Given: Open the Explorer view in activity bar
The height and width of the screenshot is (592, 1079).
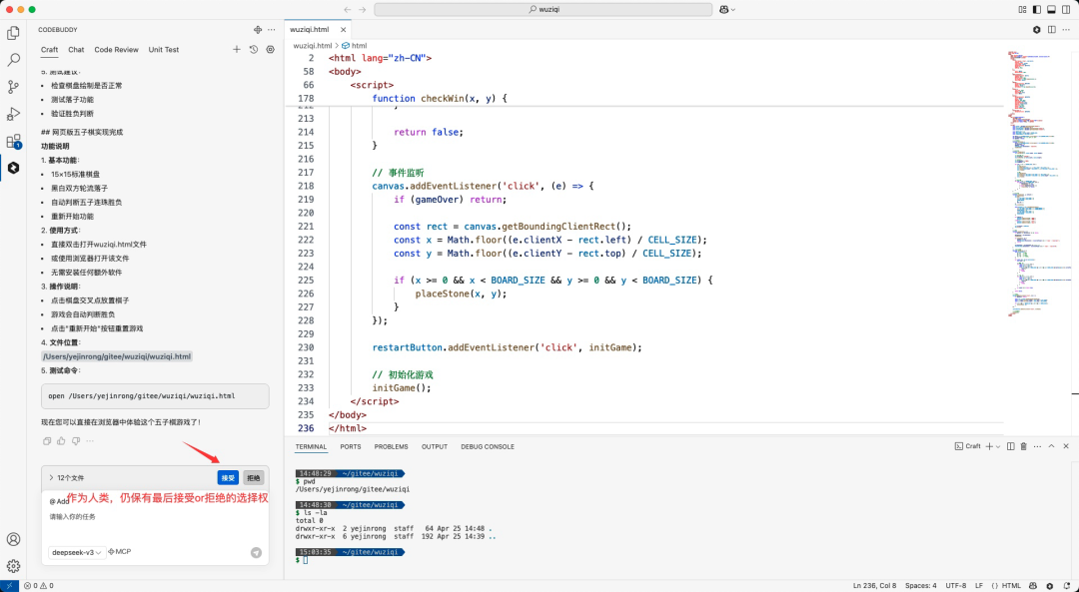Looking at the screenshot, I should click(13, 33).
